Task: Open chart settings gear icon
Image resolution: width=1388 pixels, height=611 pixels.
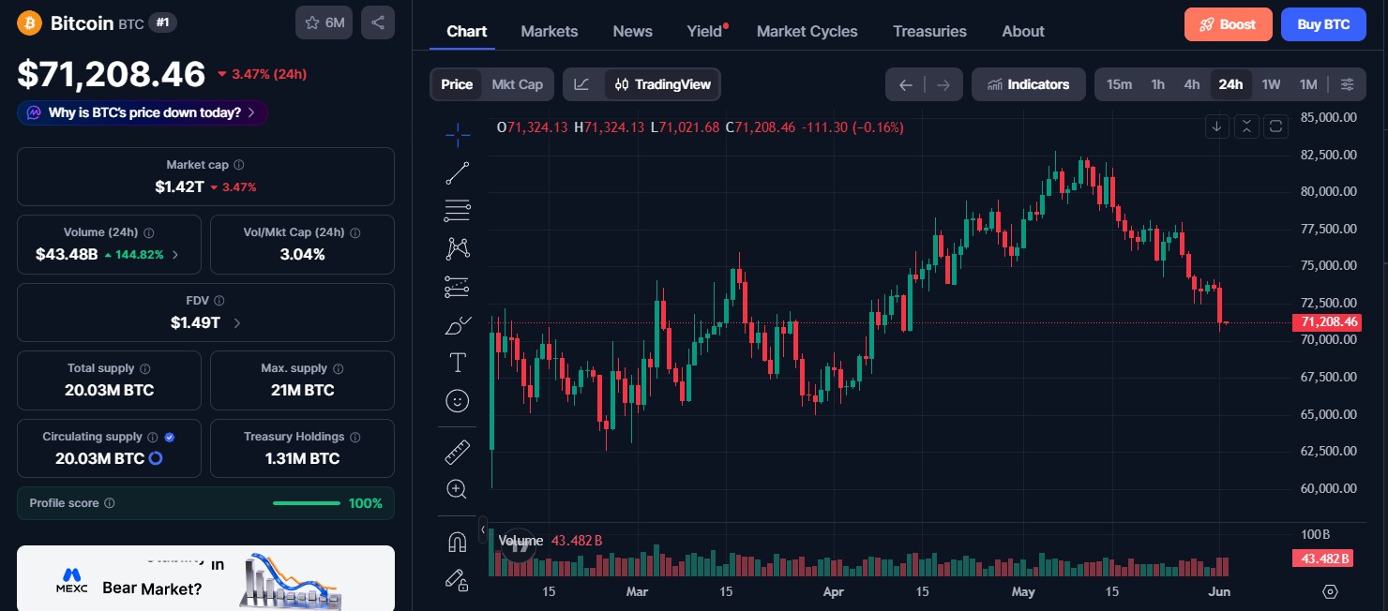Action: click(x=1330, y=591)
